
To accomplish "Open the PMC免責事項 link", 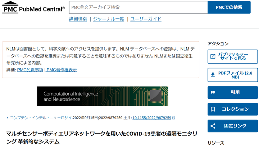I will click(30, 70).
